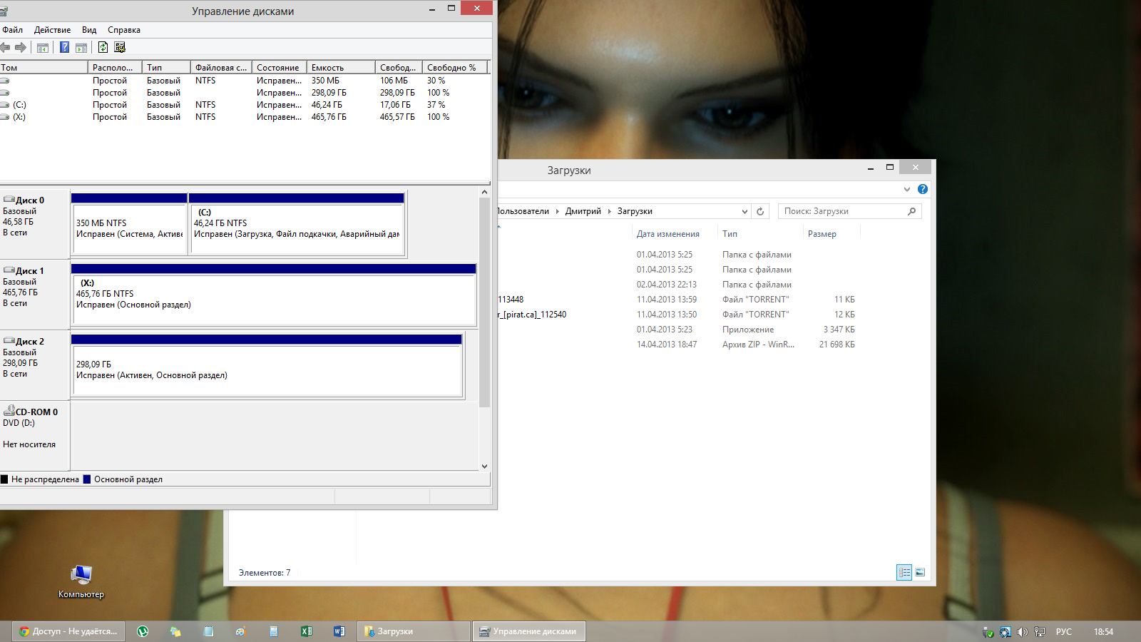Select the X: 465,76 ГБ partition block
Image resolution: width=1141 pixels, height=642 pixels.
point(274,299)
